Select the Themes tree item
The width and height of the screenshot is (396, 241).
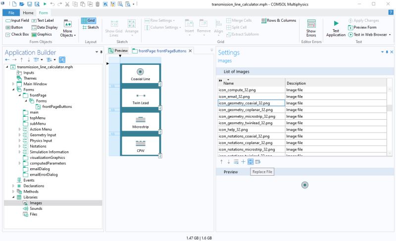(x=30, y=78)
